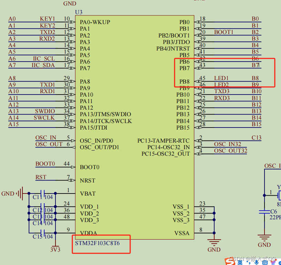The width and height of the screenshot is (281, 265).
Task: Select the PA14/JTCK/SWCLK pin name
Action: [106, 121]
